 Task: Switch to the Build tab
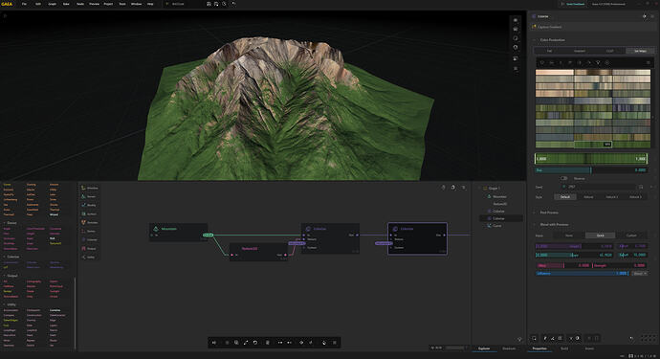pyautogui.click(x=564, y=348)
